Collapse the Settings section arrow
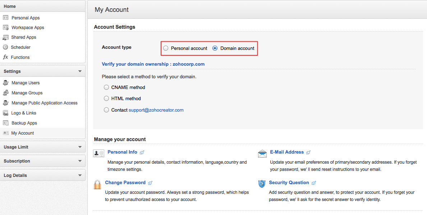 pyautogui.click(x=80, y=71)
